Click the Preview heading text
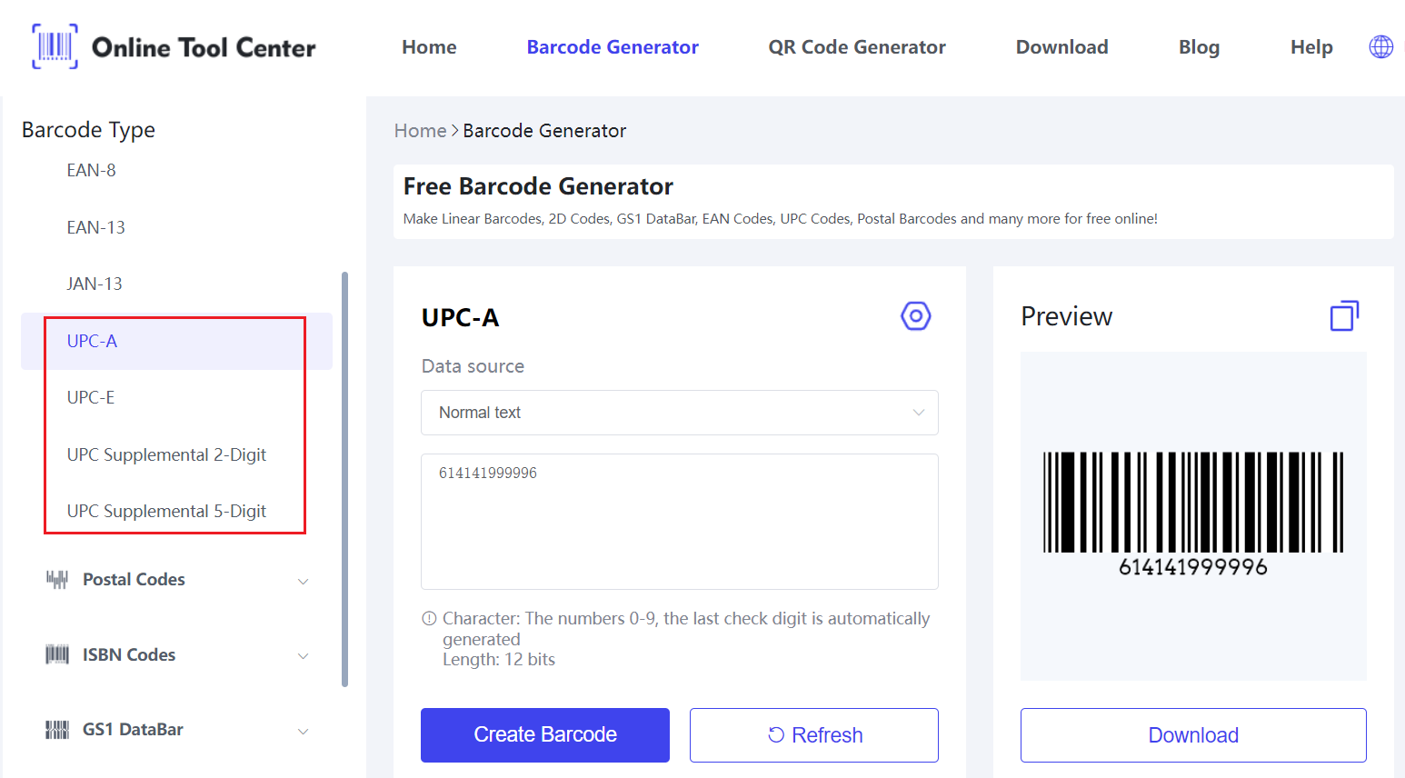The image size is (1405, 778). (x=1066, y=316)
